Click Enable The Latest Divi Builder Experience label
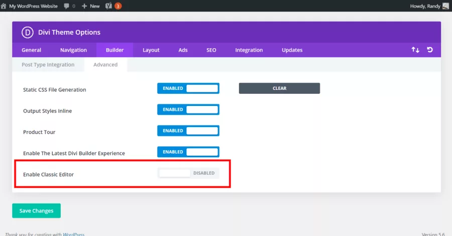 click(x=74, y=153)
